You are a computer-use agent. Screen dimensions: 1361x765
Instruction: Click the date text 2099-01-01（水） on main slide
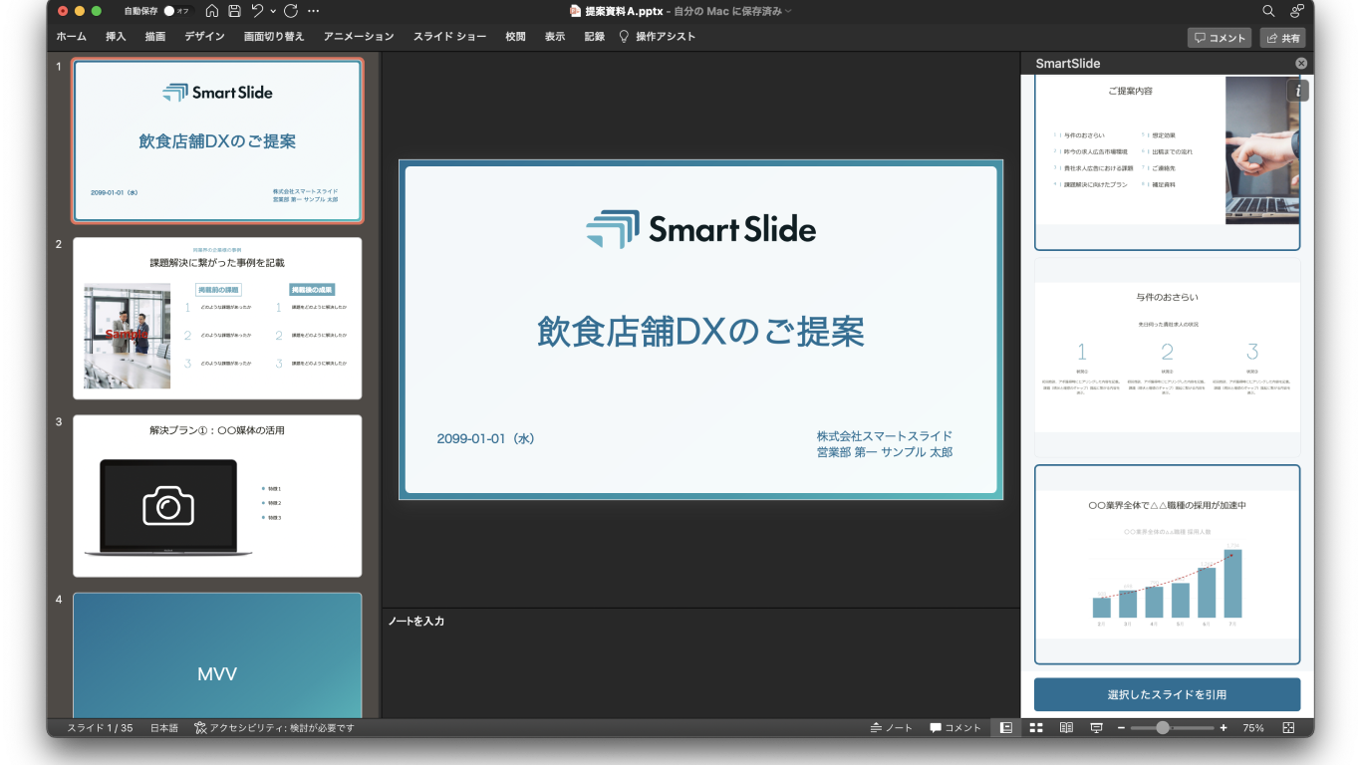tap(486, 439)
